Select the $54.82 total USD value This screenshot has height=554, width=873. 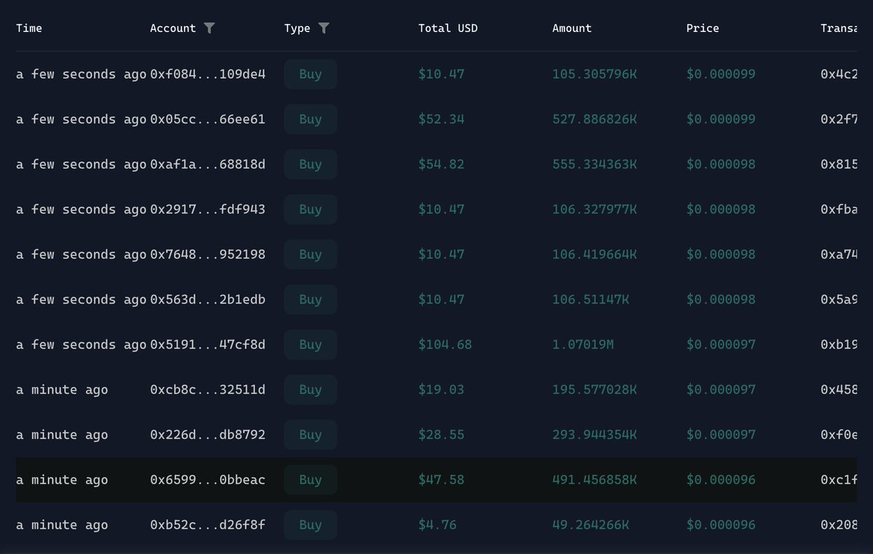(442, 165)
